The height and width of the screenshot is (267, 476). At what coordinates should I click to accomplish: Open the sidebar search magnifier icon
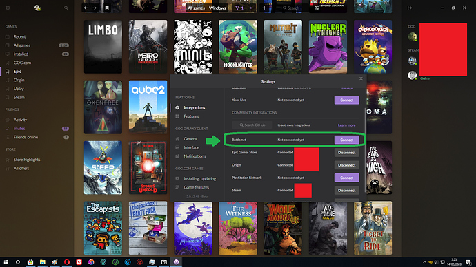[x=66, y=8]
